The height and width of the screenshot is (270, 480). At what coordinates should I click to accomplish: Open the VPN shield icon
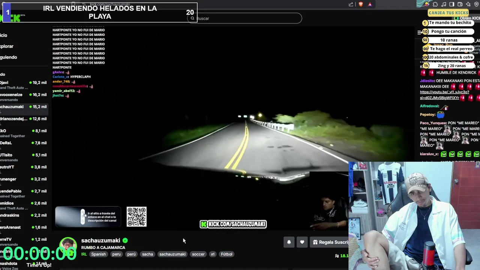pyautogui.click(x=477, y=4)
